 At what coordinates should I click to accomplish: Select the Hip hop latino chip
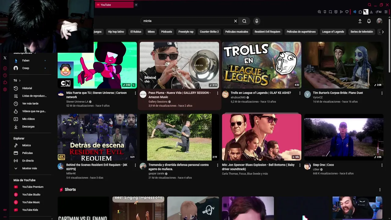116,32
